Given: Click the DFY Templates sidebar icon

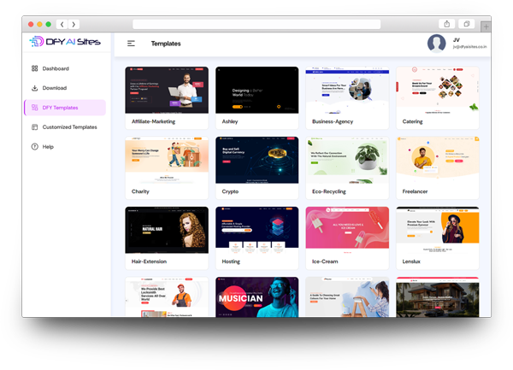Looking at the screenshot, I should coord(34,108).
